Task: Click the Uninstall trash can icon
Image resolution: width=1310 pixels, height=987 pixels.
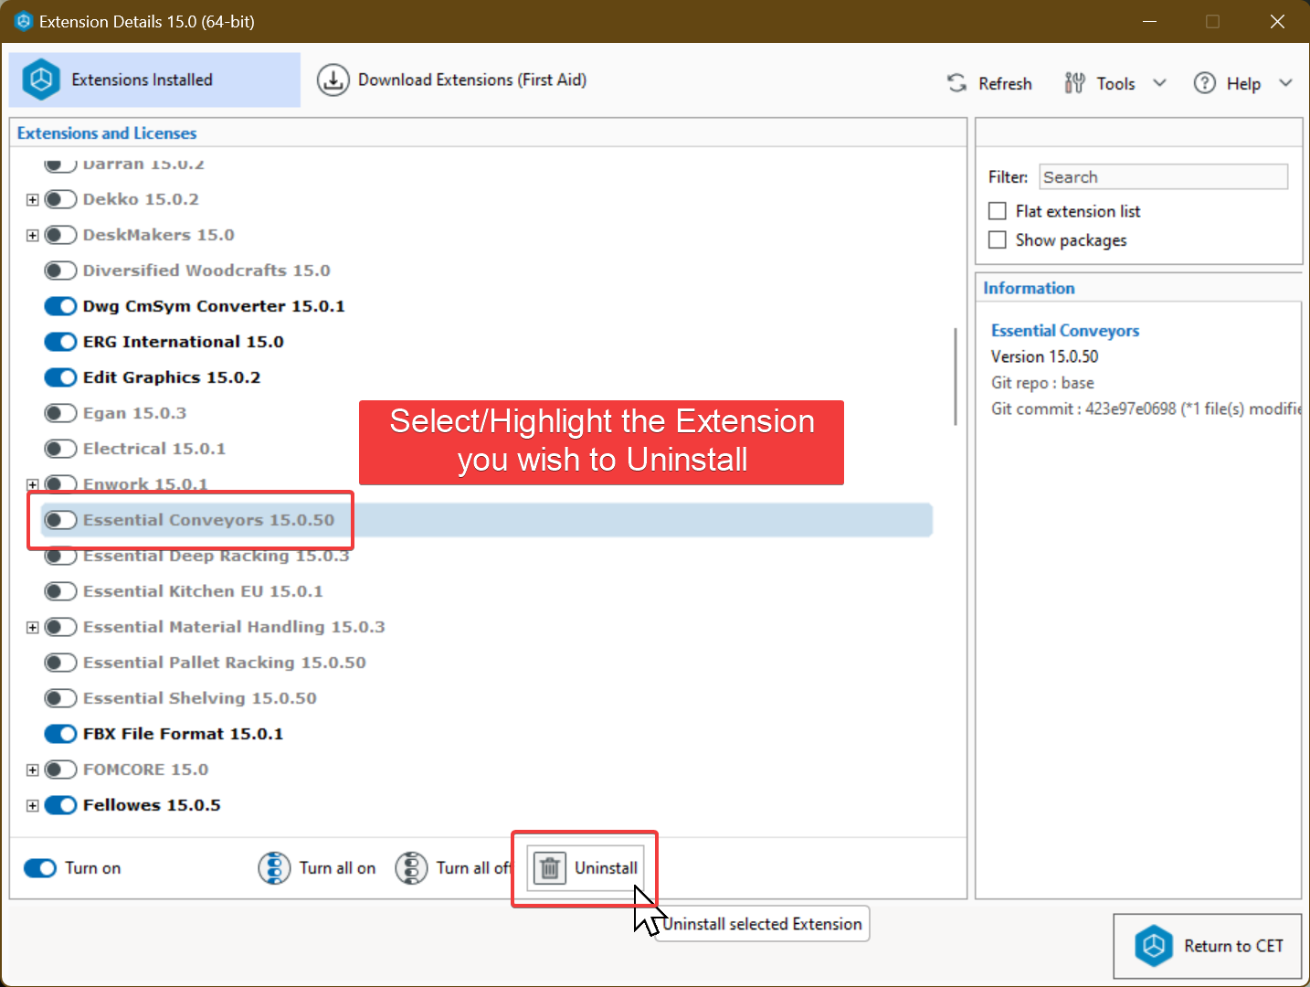Action: coord(549,868)
